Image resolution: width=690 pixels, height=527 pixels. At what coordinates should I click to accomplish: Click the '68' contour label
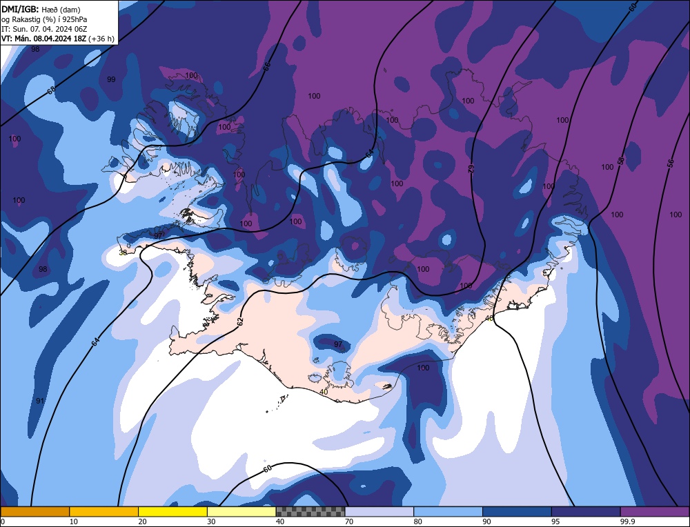(x=52, y=90)
